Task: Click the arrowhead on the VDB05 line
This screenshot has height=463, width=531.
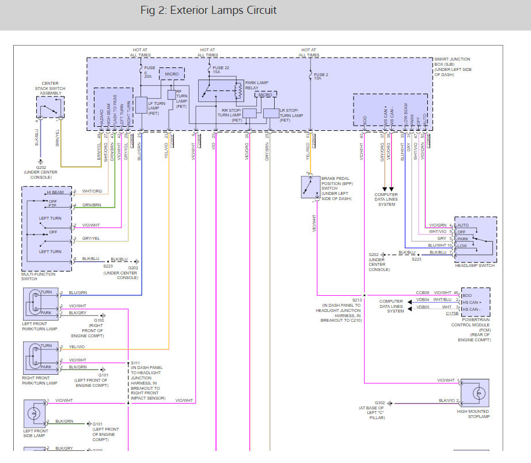Action: pyautogui.click(x=409, y=309)
